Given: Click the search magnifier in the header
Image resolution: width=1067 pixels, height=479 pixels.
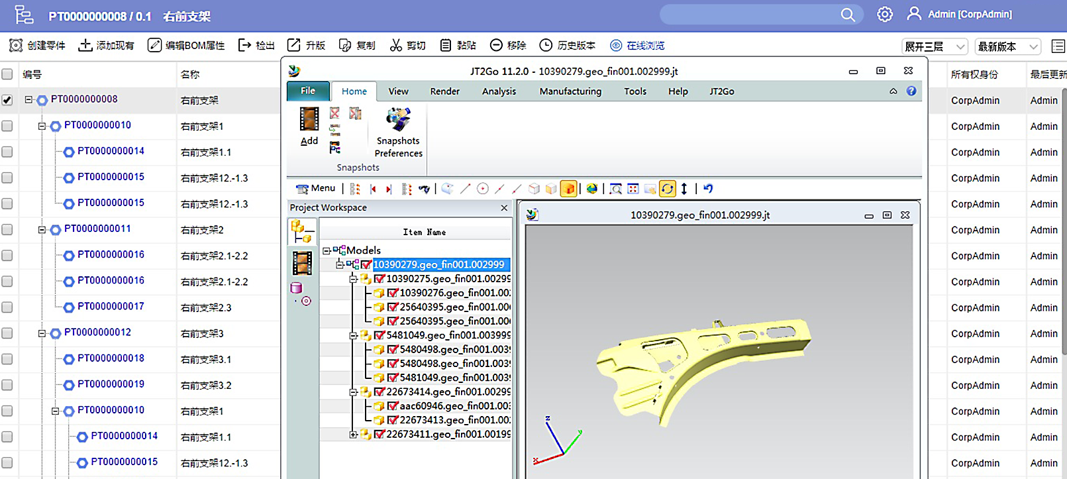Looking at the screenshot, I should [848, 14].
